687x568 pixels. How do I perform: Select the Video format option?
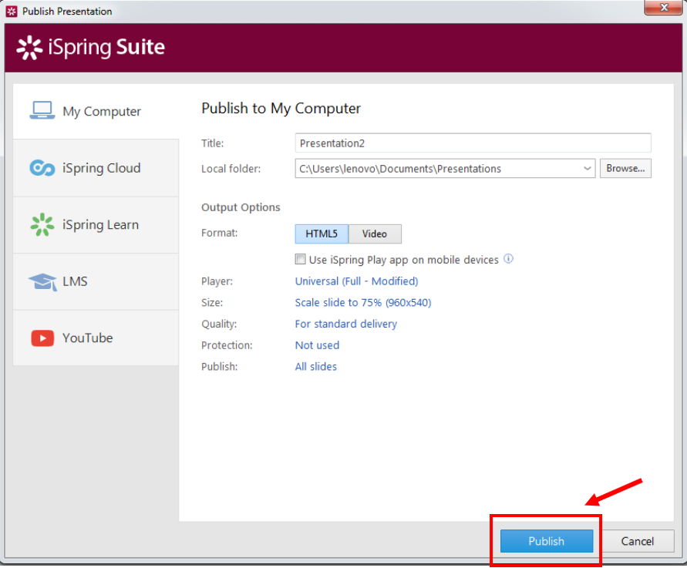tap(375, 234)
